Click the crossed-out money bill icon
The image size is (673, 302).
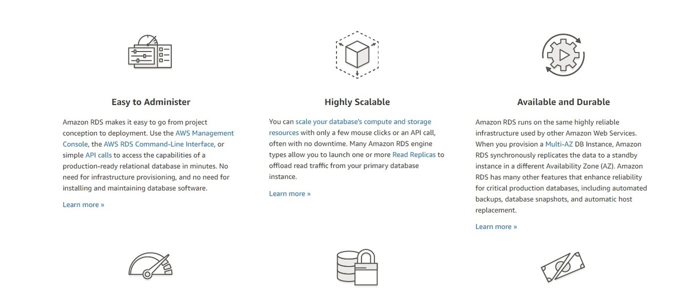click(x=563, y=267)
